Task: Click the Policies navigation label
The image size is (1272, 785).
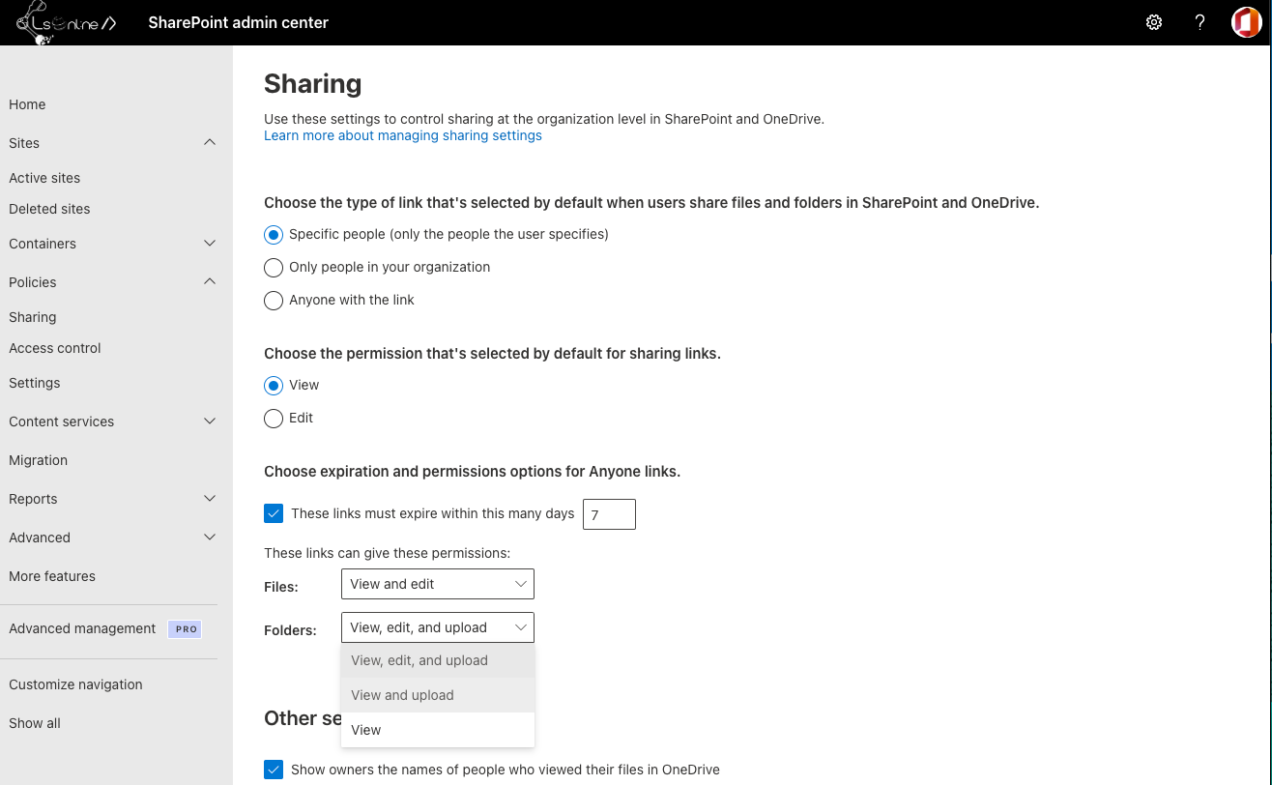Action: tap(33, 282)
